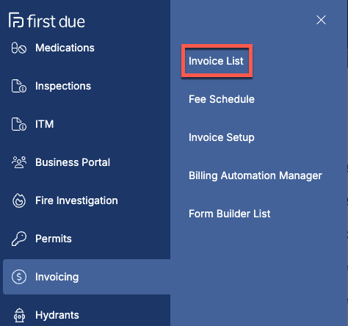Click the Medications pill icon
This screenshot has height=326, width=348.
[x=19, y=48]
